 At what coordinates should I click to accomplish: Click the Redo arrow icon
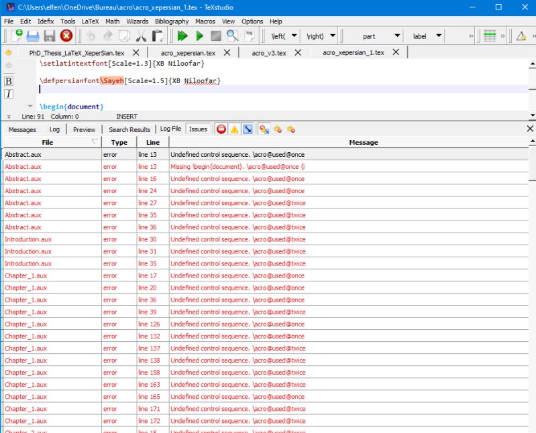point(108,36)
